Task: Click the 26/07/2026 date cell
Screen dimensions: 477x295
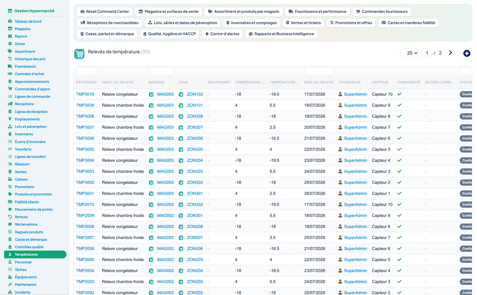Action: pyautogui.click(x=315, y=194)
